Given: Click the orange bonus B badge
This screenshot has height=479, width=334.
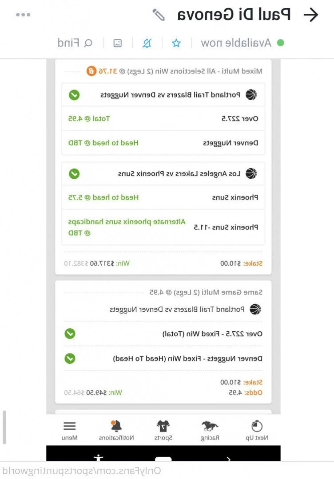Looking at the screenshot, I should pyautogui.click(x=91, y=71).
